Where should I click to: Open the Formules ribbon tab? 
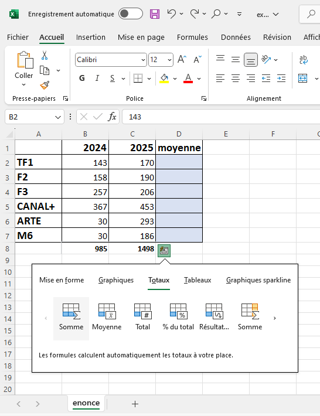pos(192,37)
